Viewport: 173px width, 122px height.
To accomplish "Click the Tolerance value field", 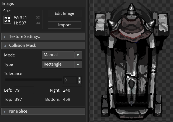I will (70, 80).
